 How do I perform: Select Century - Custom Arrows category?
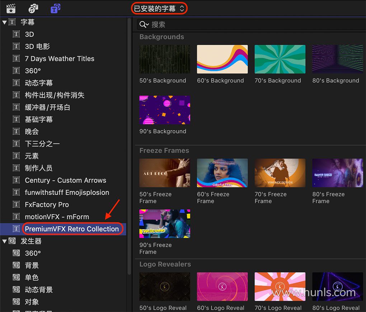pyautogui.click(x=65, y=180)
